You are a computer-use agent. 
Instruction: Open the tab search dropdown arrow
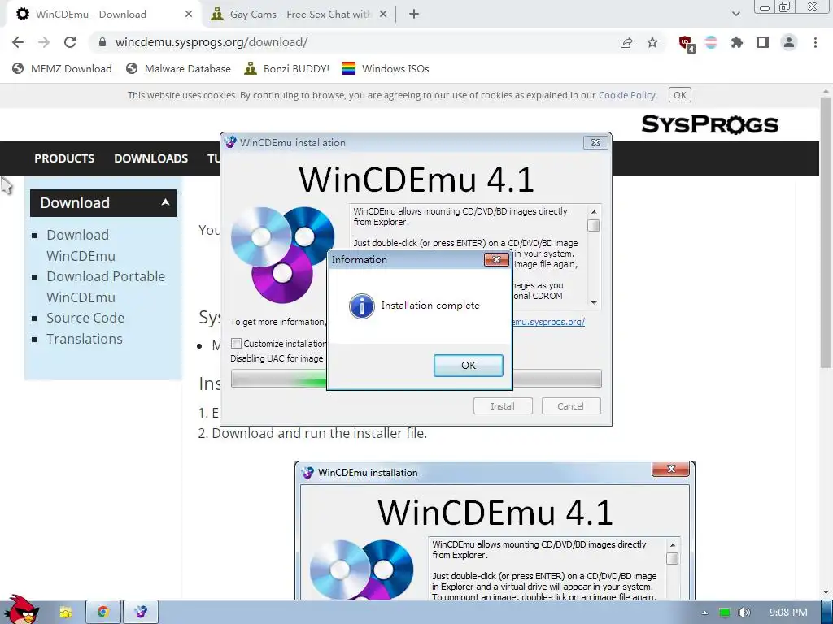coord(735,14)
